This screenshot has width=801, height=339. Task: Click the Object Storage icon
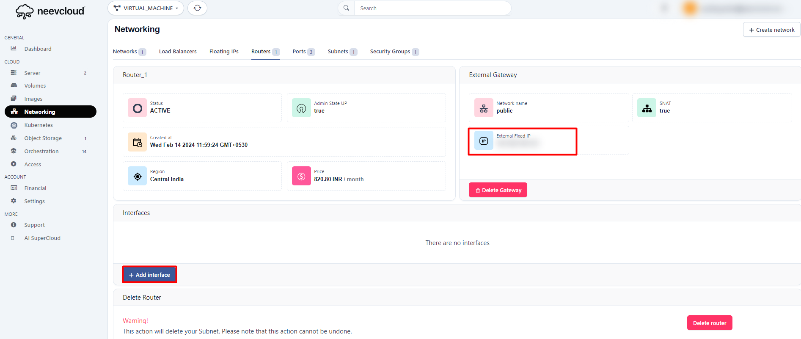point(14,138)
